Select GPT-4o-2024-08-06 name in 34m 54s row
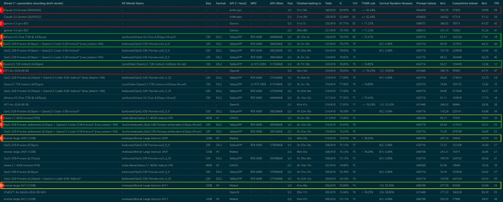 point(16,70)
